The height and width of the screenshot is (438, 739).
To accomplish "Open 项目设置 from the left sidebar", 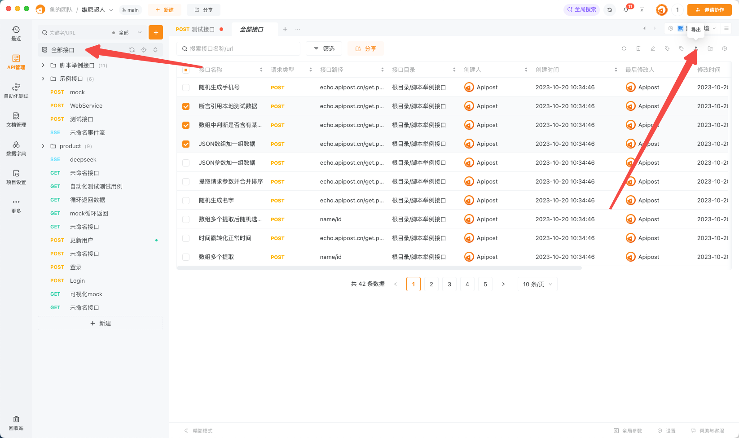I will pyautogui.click(x=16, y=177).
